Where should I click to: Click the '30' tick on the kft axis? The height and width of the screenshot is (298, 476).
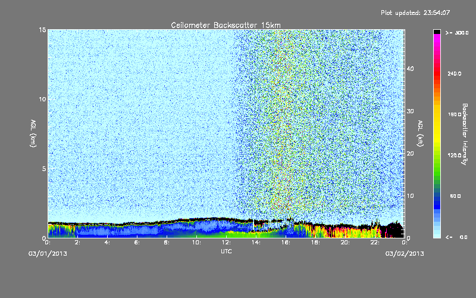tap(410, 111)
